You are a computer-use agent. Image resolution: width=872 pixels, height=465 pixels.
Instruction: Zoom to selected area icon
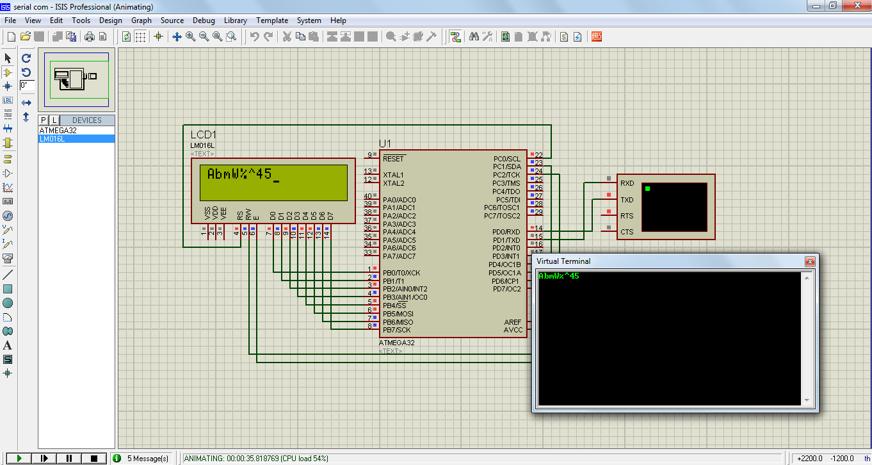[231, 37]
